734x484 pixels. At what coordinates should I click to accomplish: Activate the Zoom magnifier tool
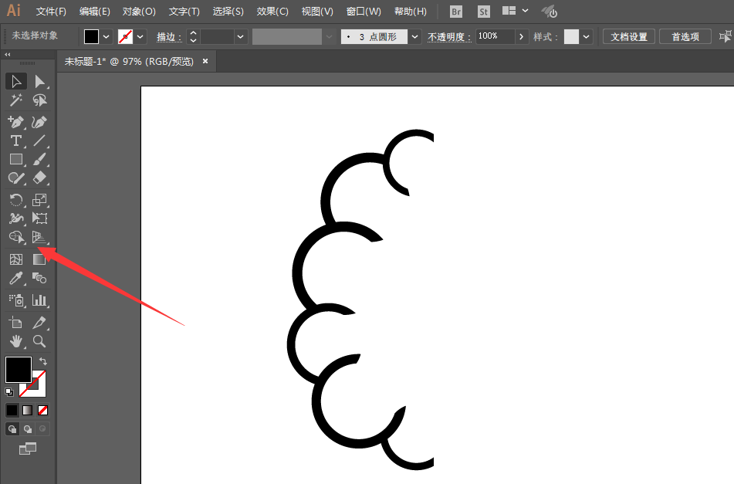[39, 341]
